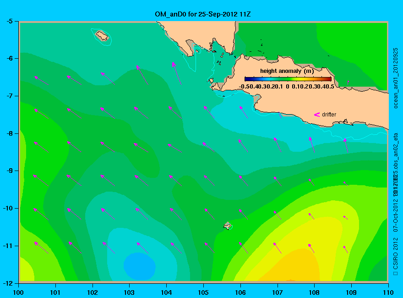Click the y-axis label '-5'
The width and height of the screenshot is (403, 298).
(x=9, y=21)
